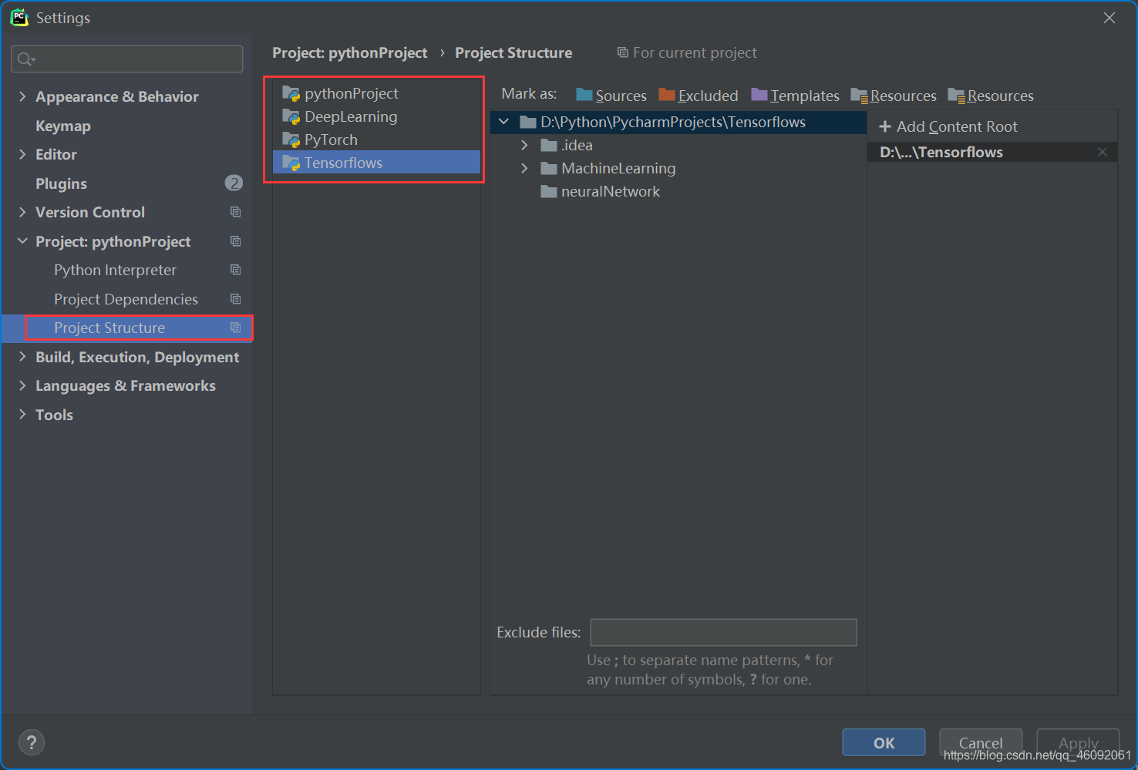Remove D:\...\Tensorflows content root with X

1103,152
